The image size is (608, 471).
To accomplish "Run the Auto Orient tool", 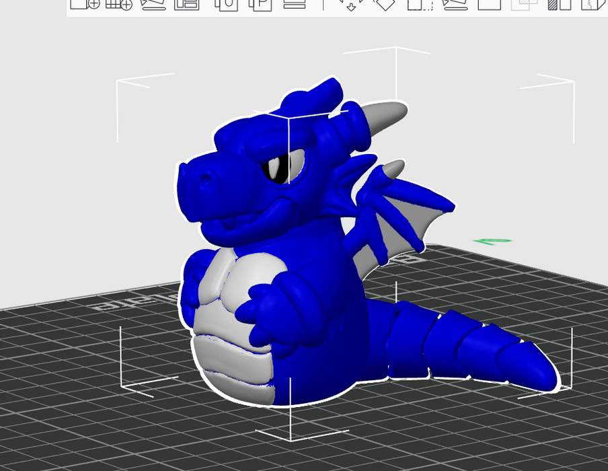I will (153, 4).
